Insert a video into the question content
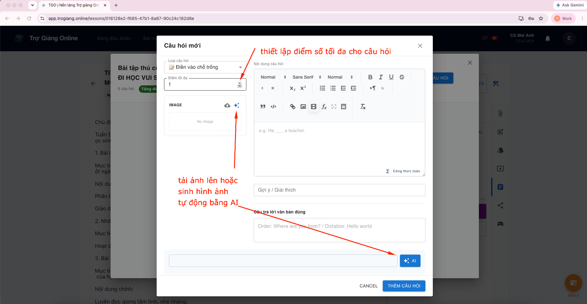Image resolution: width=587 pixels, height=304 pixels. click(313, 107)
